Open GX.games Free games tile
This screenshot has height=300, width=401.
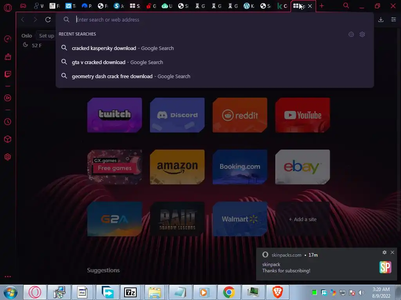click(x=115, y=167)
